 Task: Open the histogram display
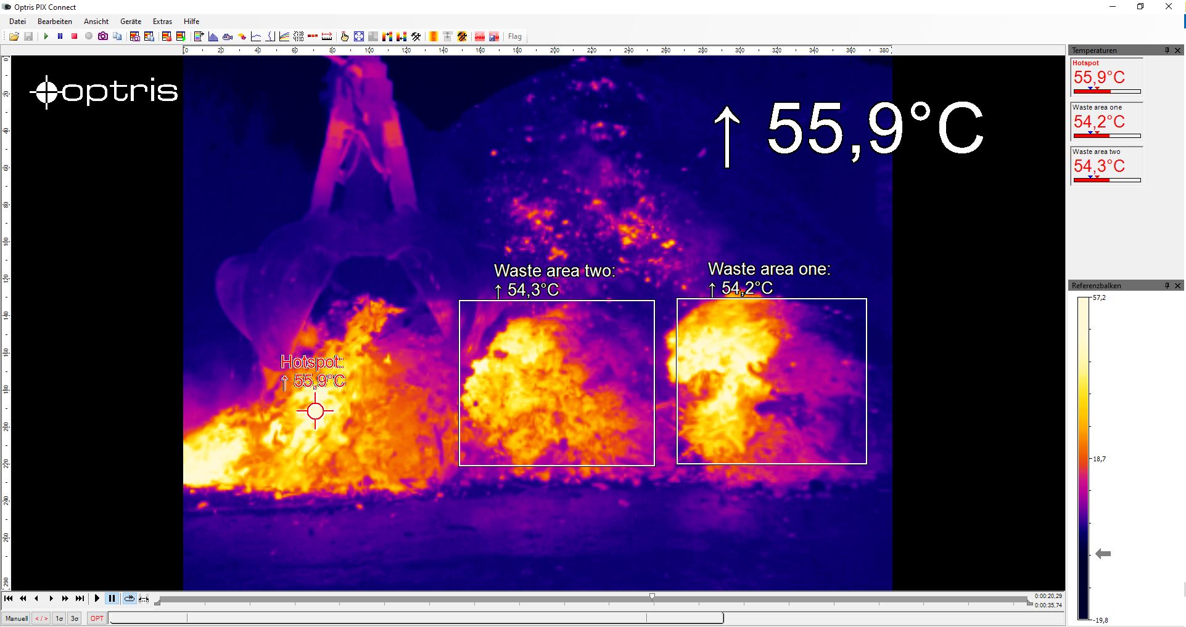tap(213, 36)
